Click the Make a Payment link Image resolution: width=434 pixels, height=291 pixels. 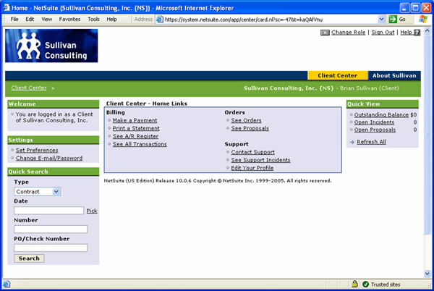[135, 120]
